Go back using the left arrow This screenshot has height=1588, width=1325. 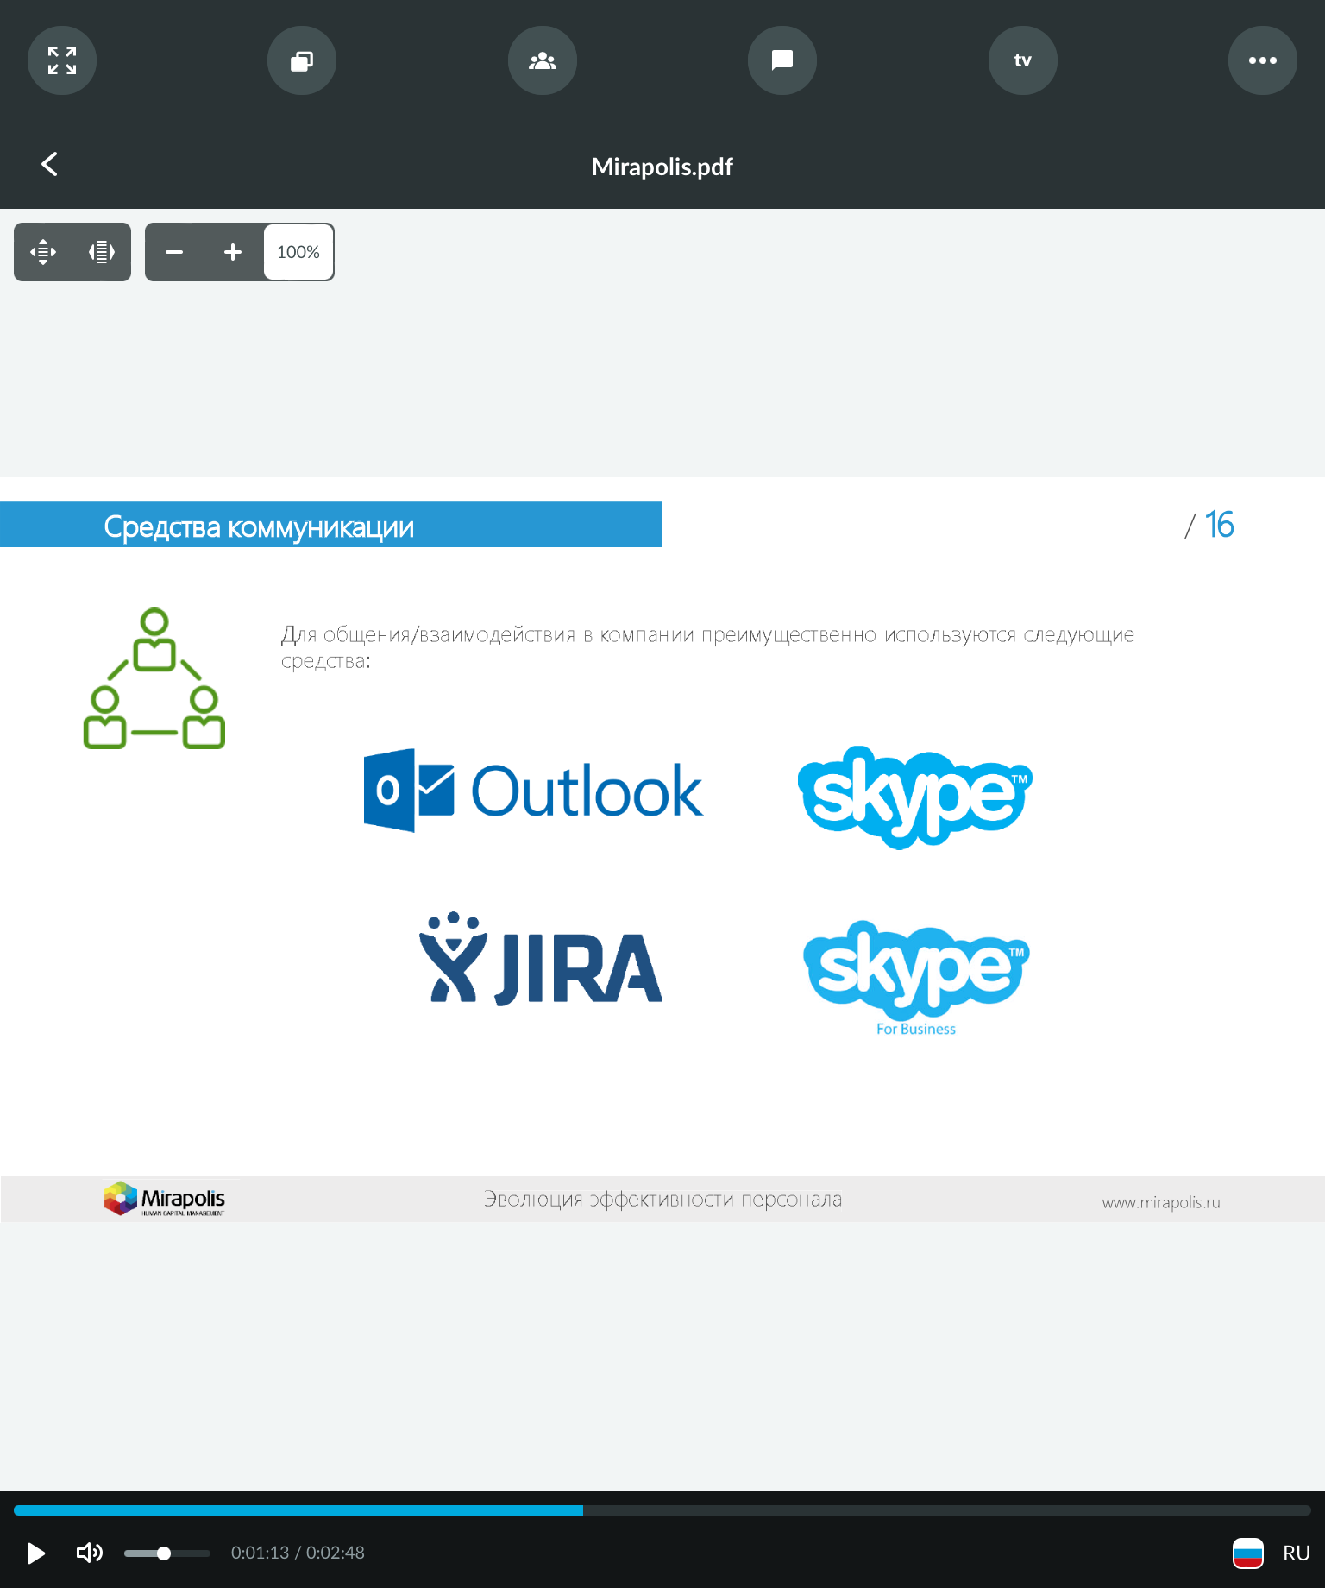pos(50,164)
